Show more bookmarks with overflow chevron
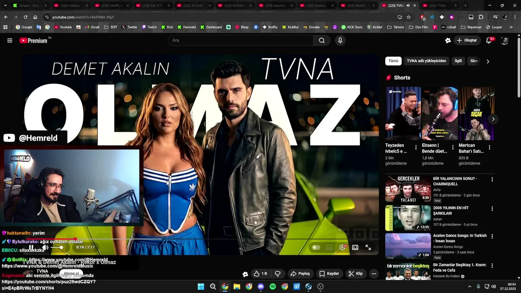Screen dimensions: 521x293 511,27
